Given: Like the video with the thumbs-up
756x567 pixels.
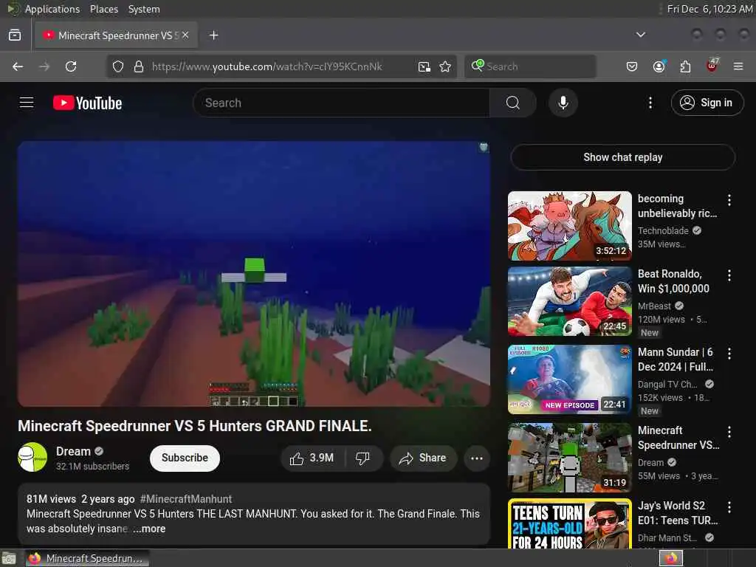Looking at the screenshot, I should coord(312,458).
